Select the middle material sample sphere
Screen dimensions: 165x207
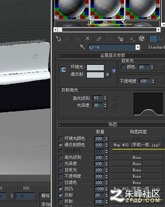click(x=107, y=9)
